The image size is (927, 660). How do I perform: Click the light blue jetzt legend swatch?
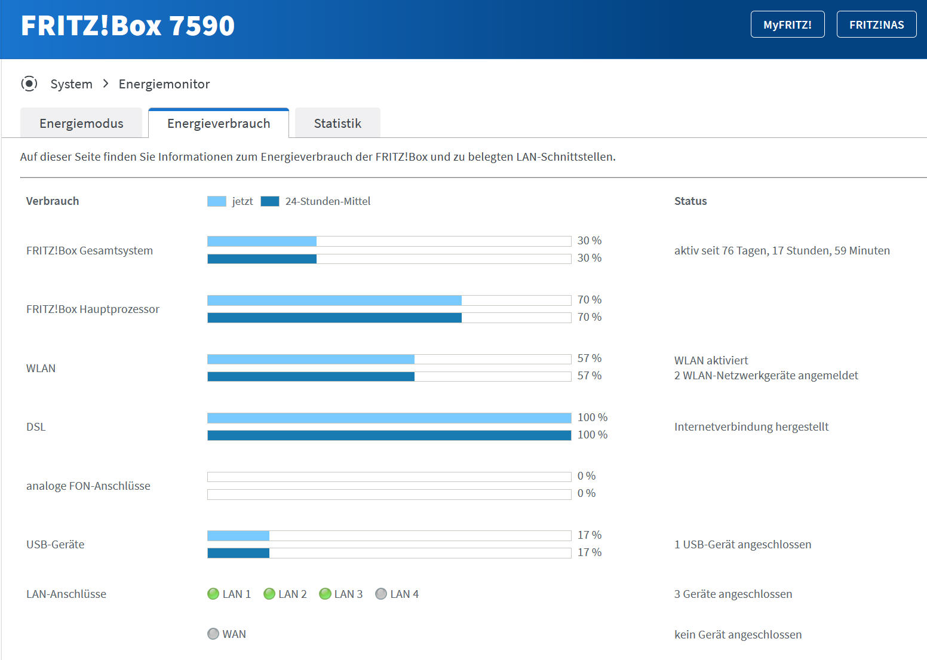coord(217,201)
